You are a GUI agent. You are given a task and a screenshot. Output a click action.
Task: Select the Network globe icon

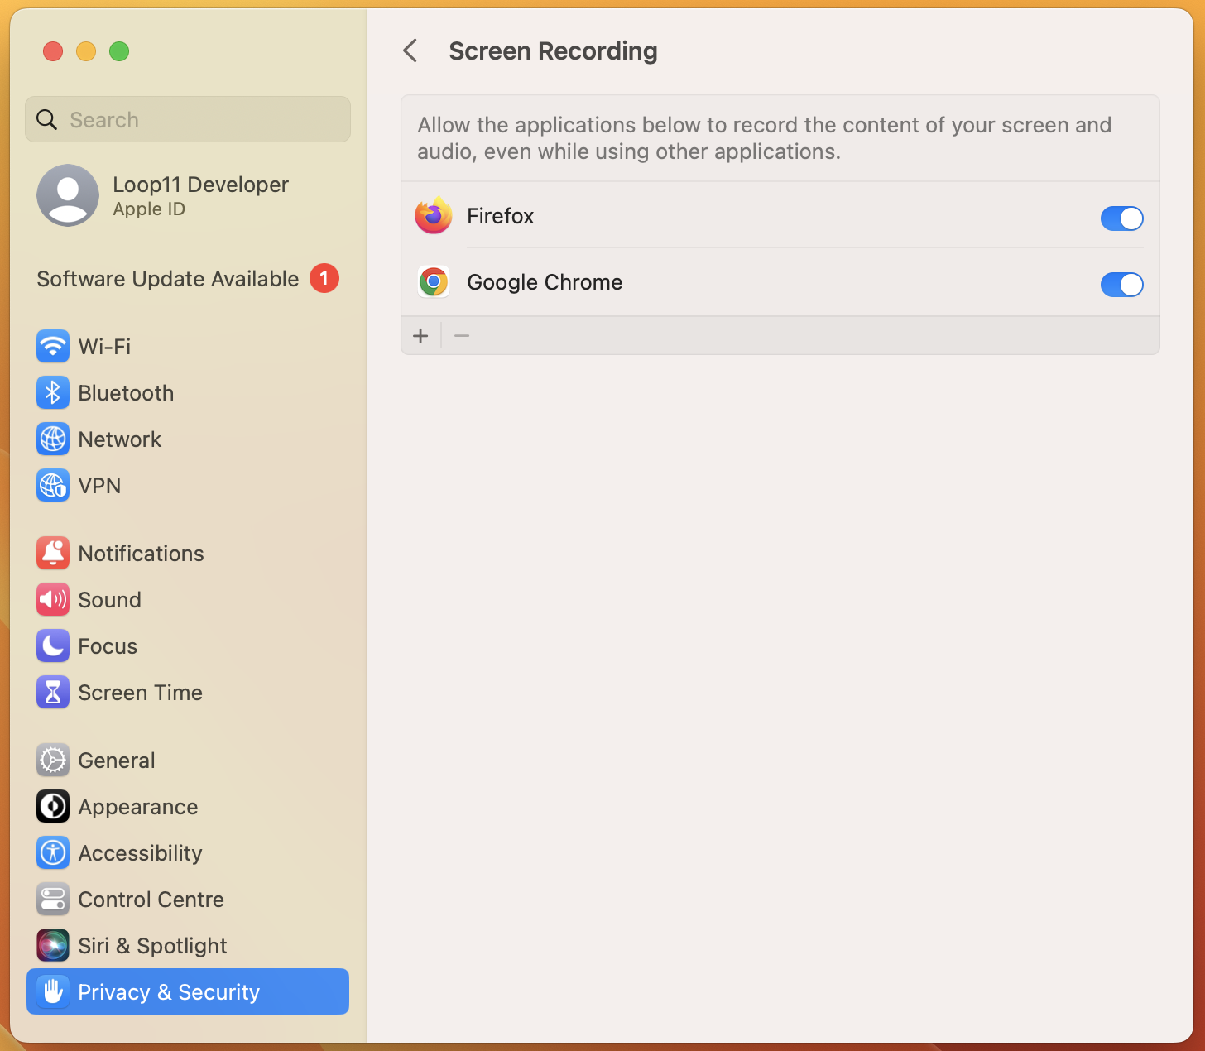(x=53, y=439)
